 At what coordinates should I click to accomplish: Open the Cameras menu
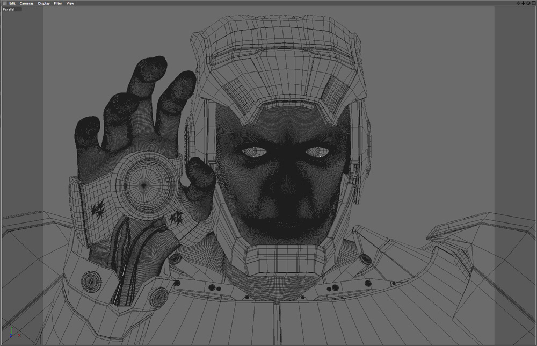pos(27,3)
